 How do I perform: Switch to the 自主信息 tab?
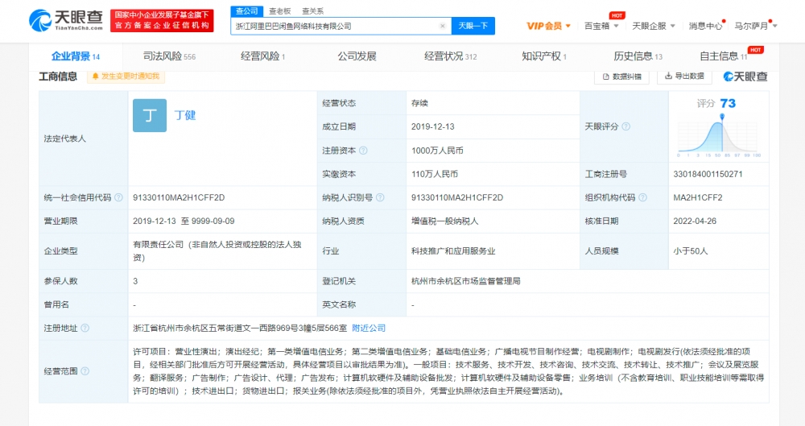(x=724, y=56)
